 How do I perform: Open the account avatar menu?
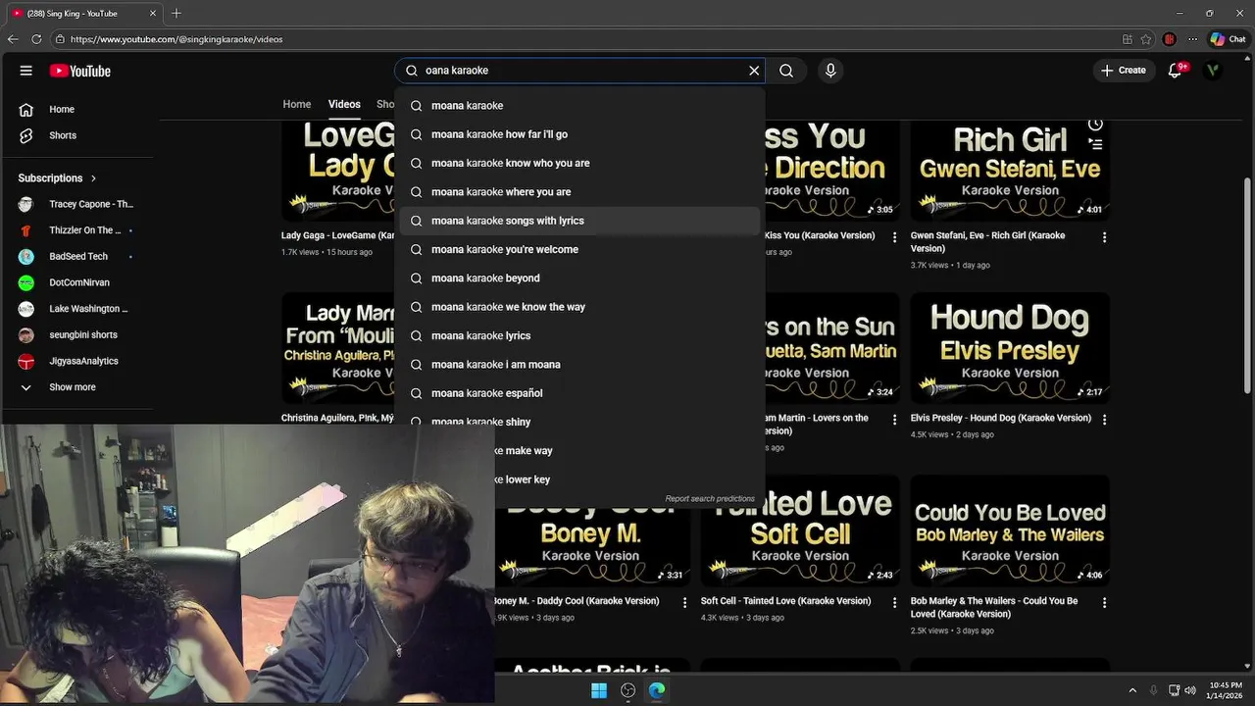tap(1214, 71)
